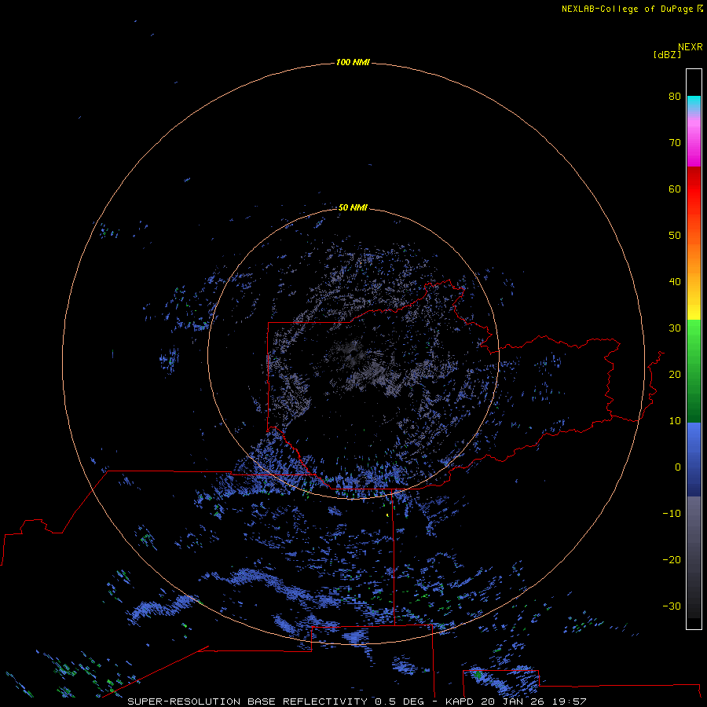707x707 pixels.
Task: Click the NEXR label above the color bar
Action: [691, 47]
